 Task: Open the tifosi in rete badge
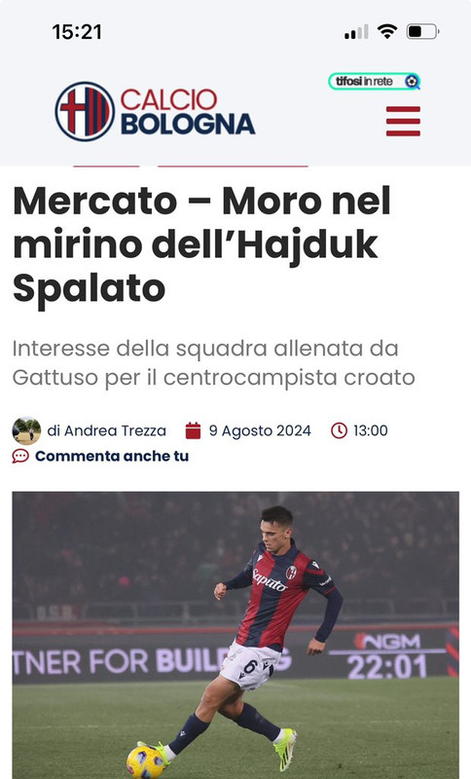tap(375, 81)
